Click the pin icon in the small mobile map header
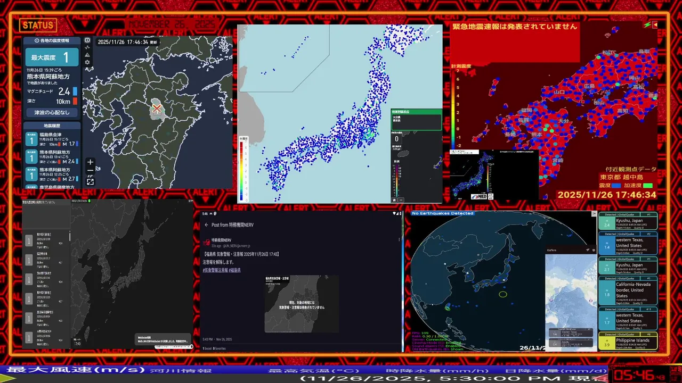 tap(588, 250)
